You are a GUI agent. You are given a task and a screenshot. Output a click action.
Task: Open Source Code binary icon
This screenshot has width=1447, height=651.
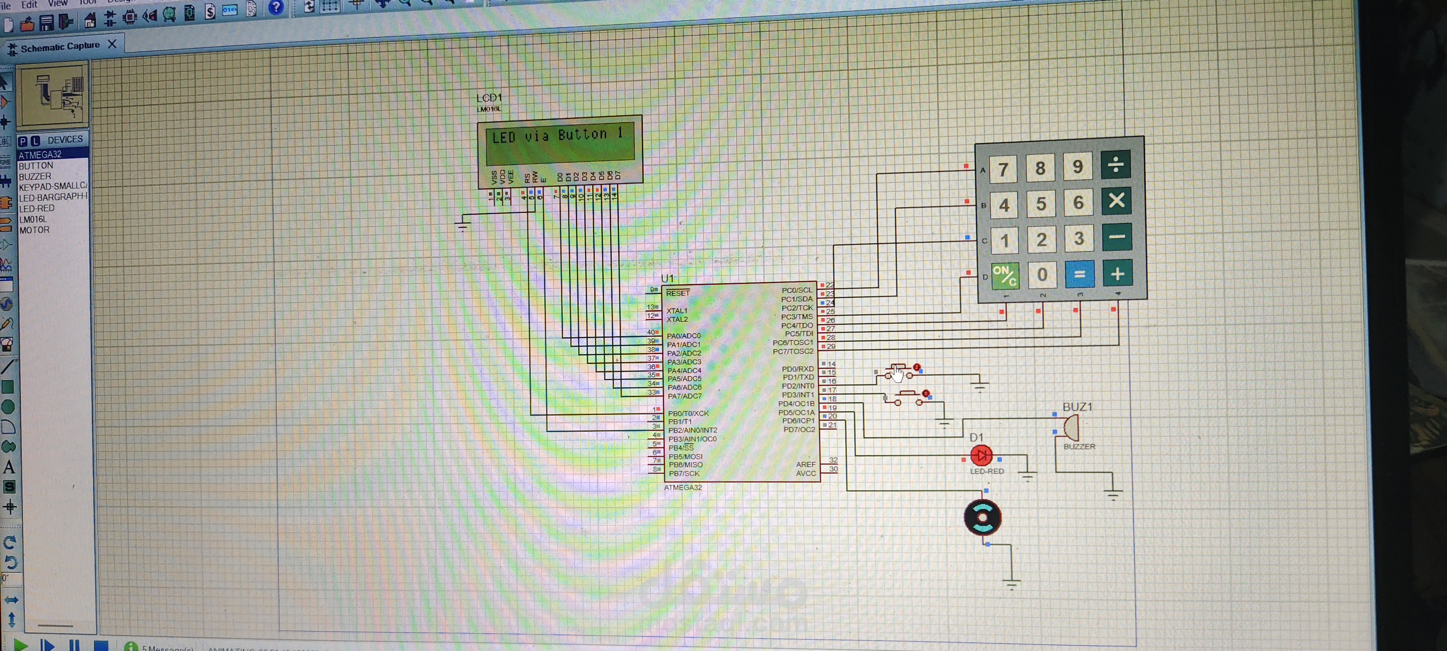click(x=230, y=11)
